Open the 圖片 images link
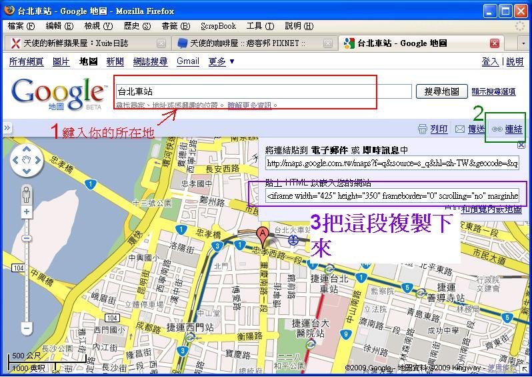The width and height of the screenshot is (532, 377). 61,61
